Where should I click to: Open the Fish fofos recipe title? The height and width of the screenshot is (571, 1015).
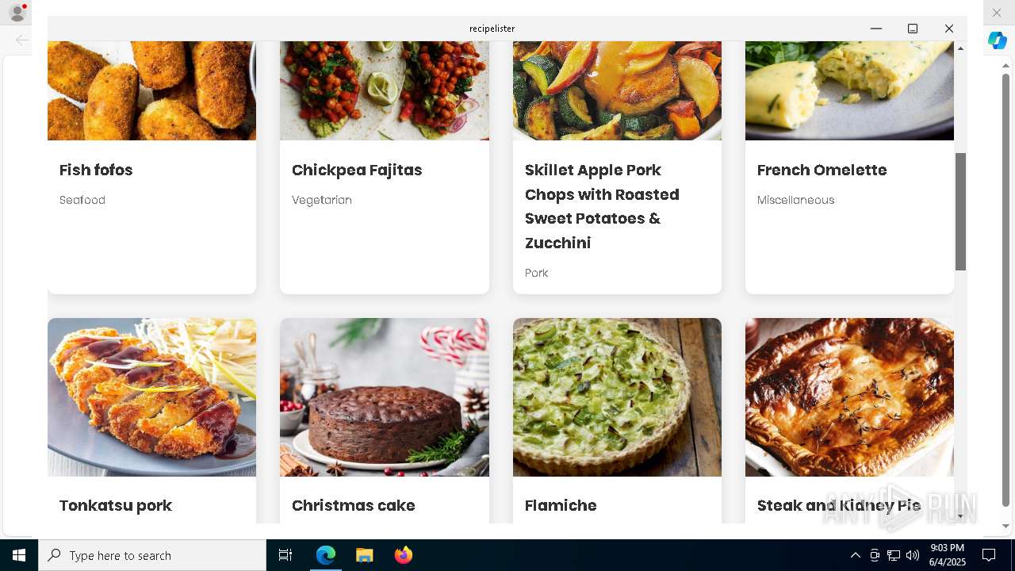click(96, 170)
